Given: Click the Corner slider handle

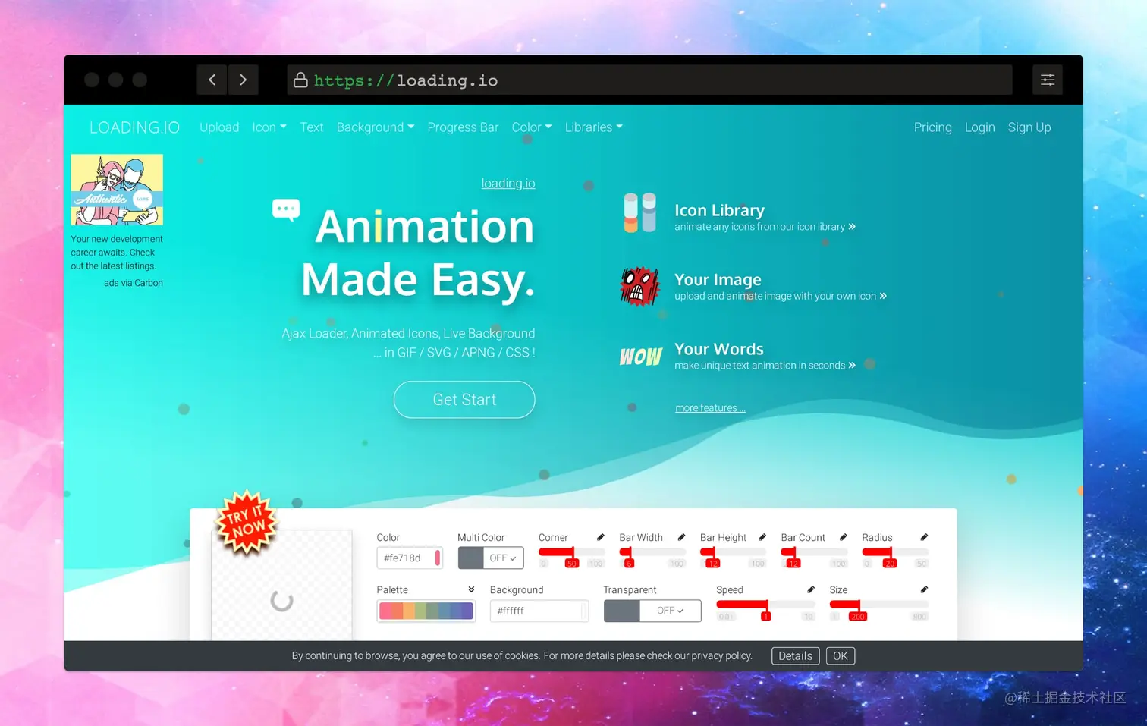Looking at the screenshot, I should click(x=572, y=558).
